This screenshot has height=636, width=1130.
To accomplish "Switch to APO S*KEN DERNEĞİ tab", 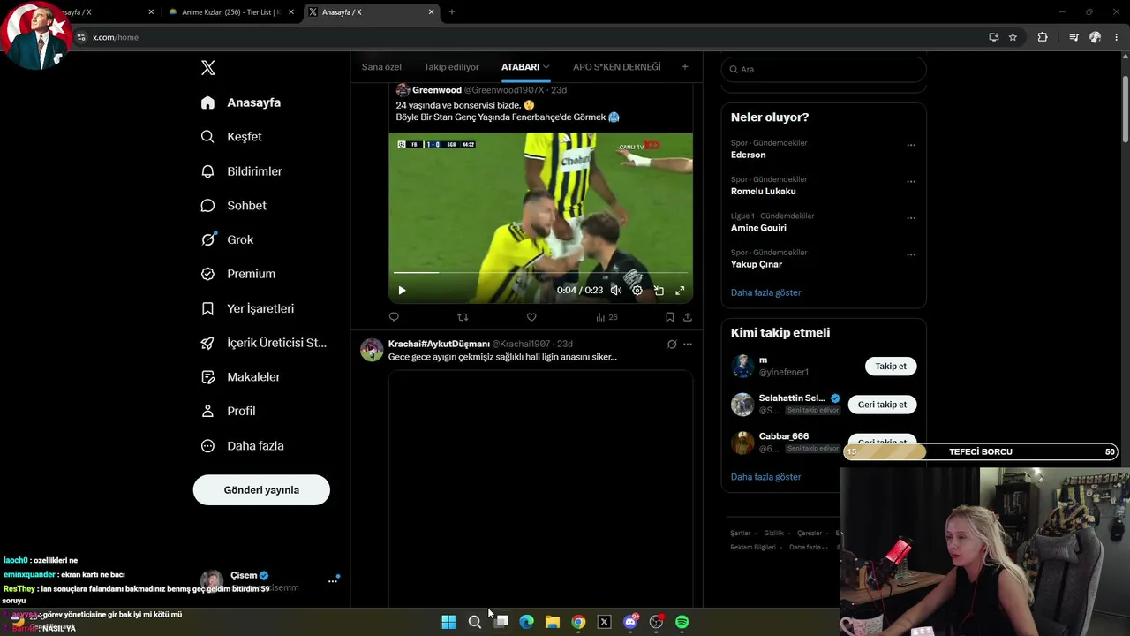I will pos(616,67).
